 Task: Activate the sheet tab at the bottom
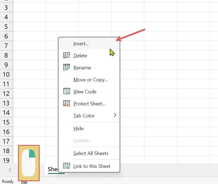[x=53, y=169]
